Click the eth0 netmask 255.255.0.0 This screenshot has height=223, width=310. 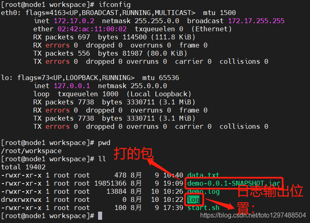157,21
